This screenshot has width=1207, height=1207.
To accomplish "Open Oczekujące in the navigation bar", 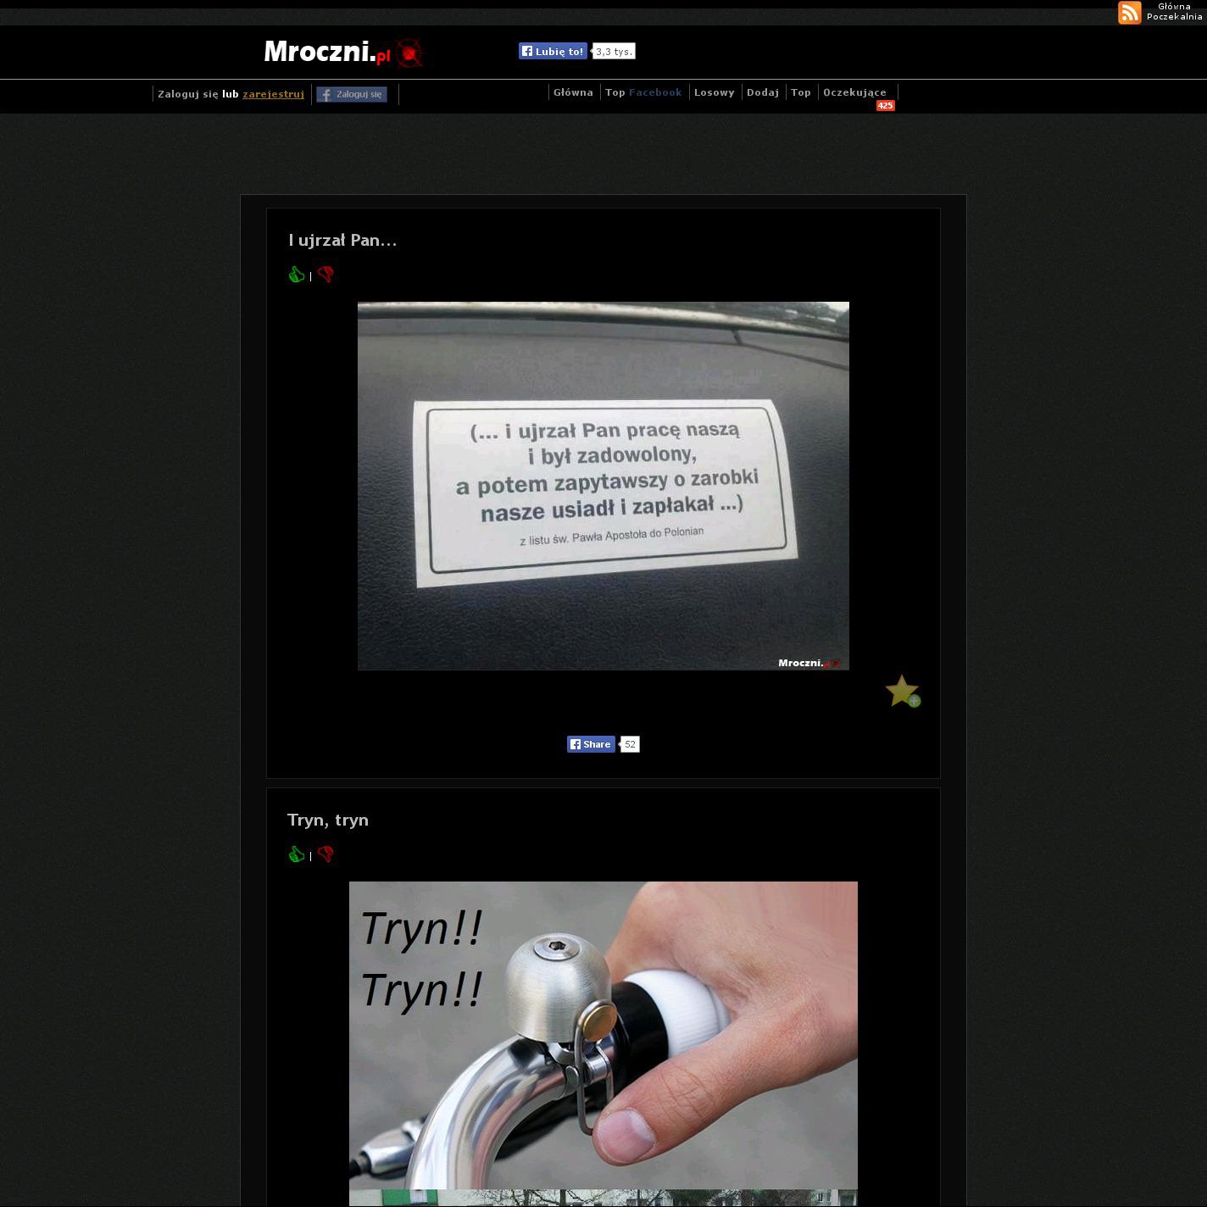I will pos(854,92).
